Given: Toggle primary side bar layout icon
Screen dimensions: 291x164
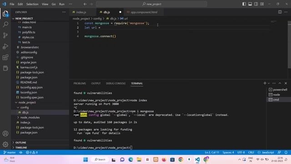Looking at the screenshot, I should point(244,4).
